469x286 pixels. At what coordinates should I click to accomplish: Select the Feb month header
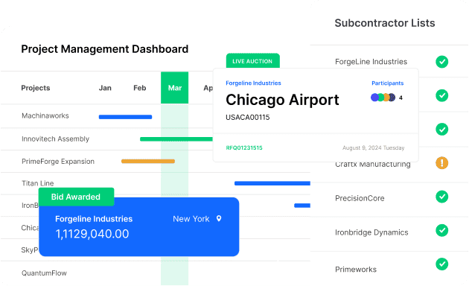140,88
